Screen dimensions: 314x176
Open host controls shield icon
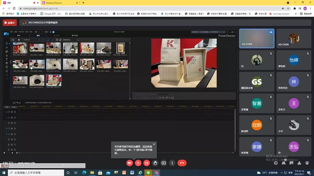click(307, 163)
